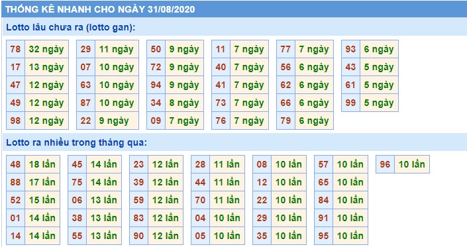Choose lotto number 88

[x=15, y=182]
